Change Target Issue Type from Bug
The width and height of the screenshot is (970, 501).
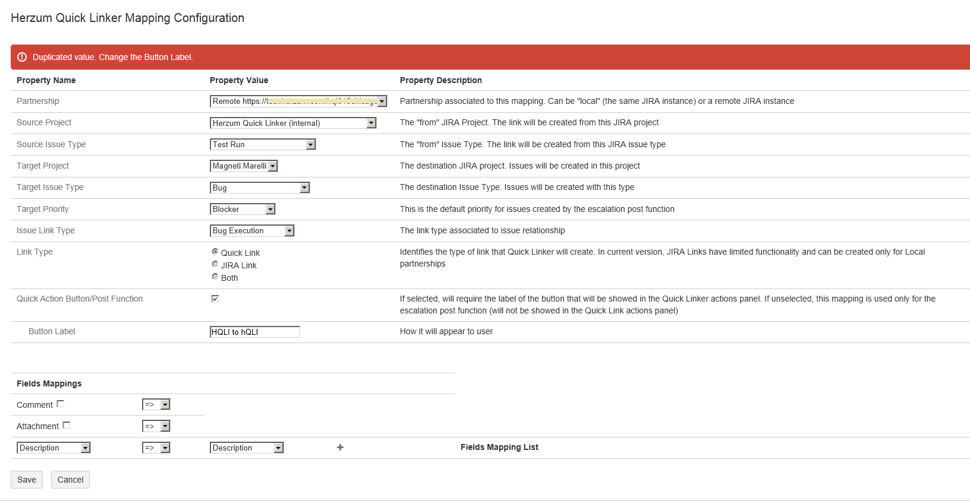[260, 188]
